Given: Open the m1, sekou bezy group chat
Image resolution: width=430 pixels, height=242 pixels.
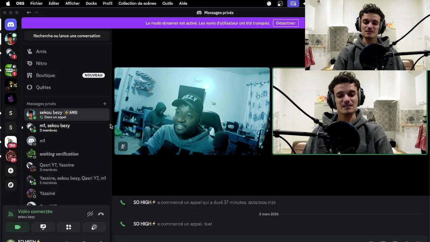Looking at the screenshot, I should pos(67,127).
